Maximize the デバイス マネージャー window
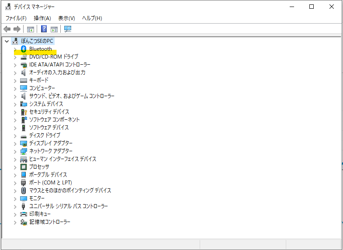The image size is (343, 250). 312,7
